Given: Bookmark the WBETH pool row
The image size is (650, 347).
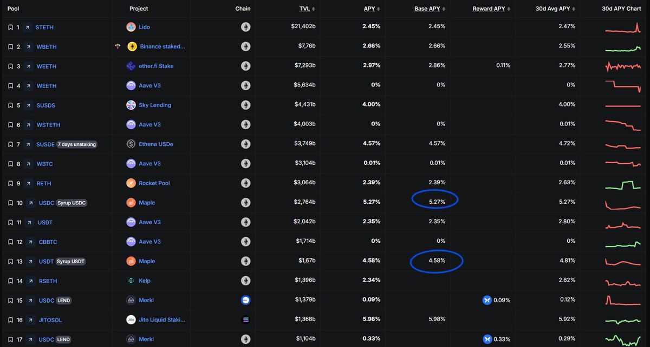Looking at the screenshot, I should [x=10, y=46].
